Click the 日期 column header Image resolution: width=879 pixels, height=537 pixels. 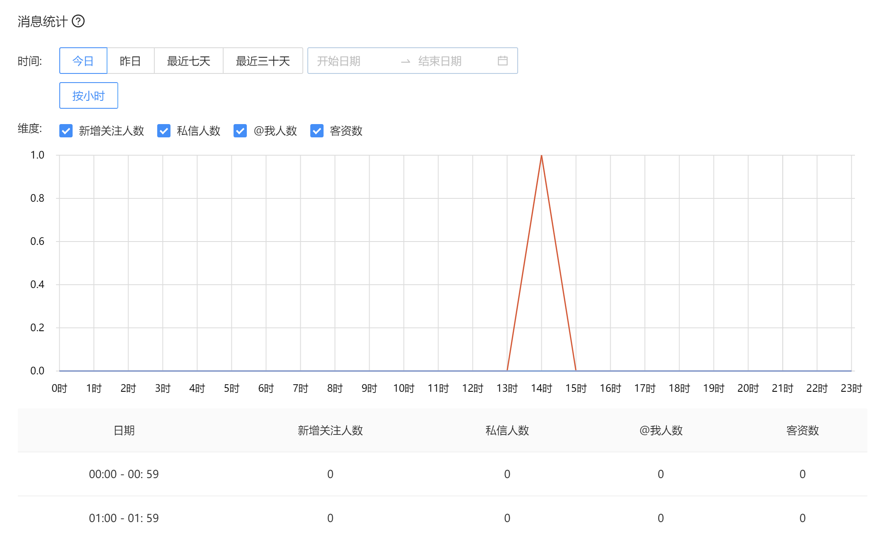point(124,430)
